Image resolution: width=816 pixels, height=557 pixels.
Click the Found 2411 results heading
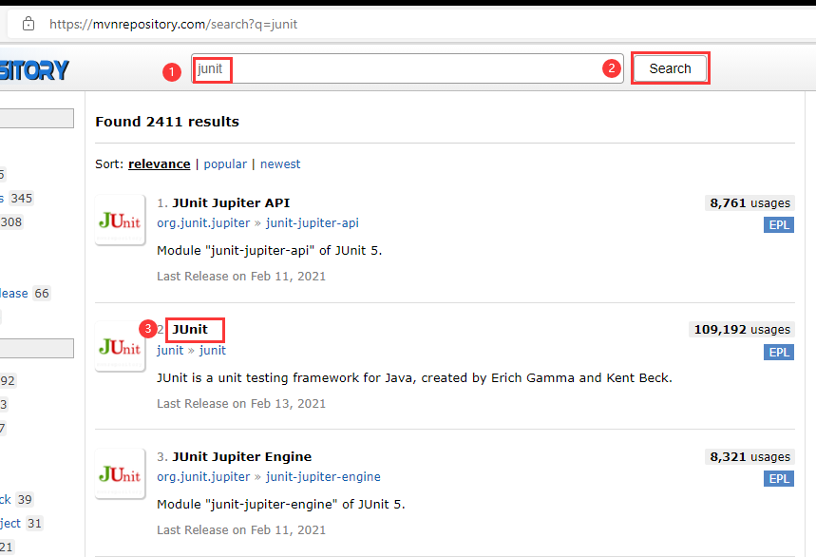[167, 122]
